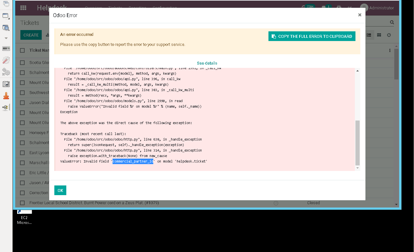
Task: Tick the checkbox for the Eric Little ticket
Action: click(x=22, y=173)
